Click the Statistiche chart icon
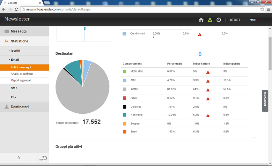The height and width of the screenshot is (166, 272). click(7, 41)
